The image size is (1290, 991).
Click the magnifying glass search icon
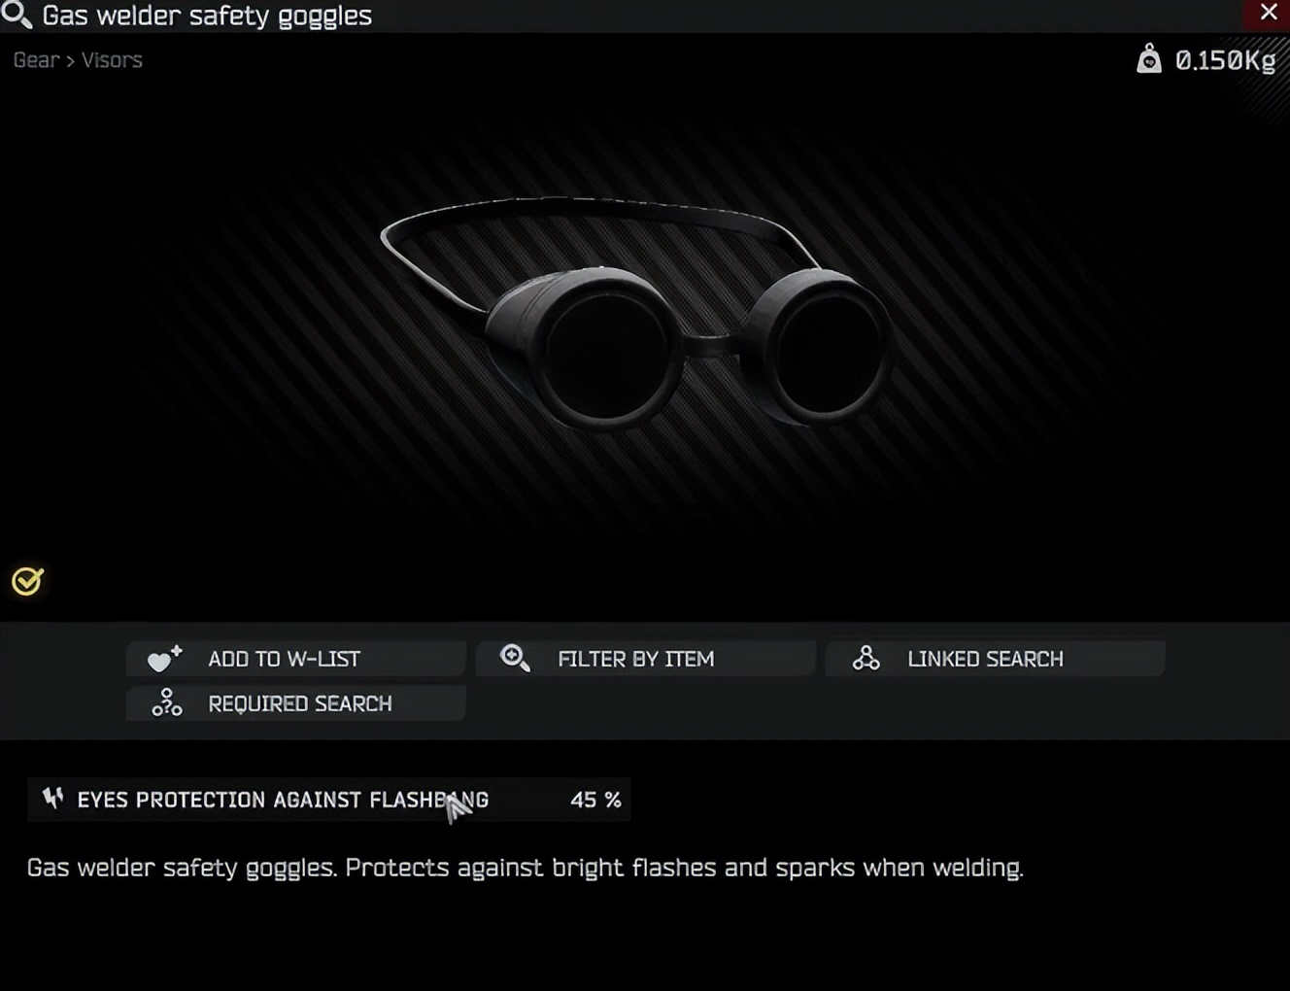17,15
